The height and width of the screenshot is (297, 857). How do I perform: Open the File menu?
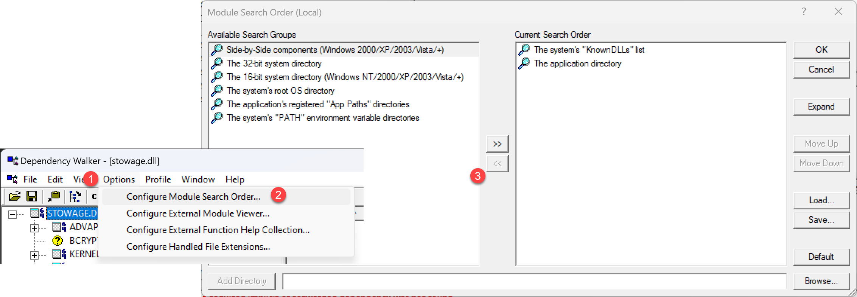[30, 179]
